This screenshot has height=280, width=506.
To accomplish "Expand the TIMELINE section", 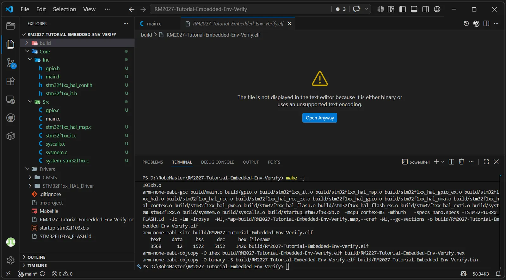I will (24, 265).
